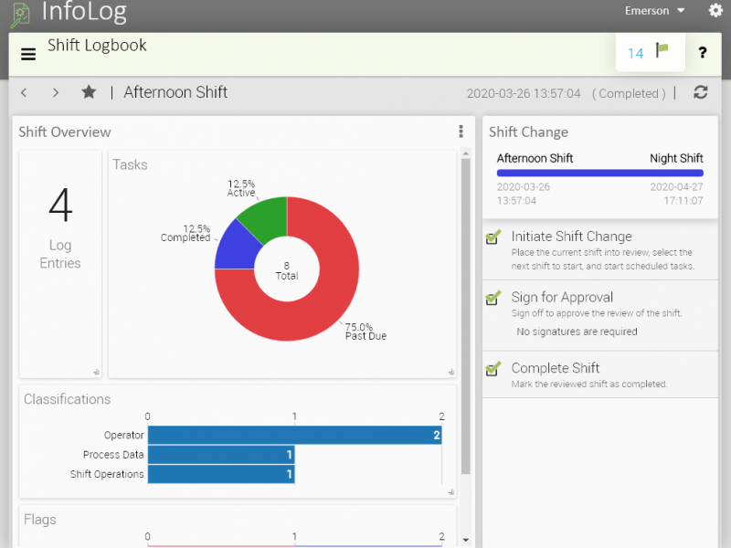This screenshot has width=731, height=548.
Task: Click the settings gear icon
Action: click(x=715, y=11)
